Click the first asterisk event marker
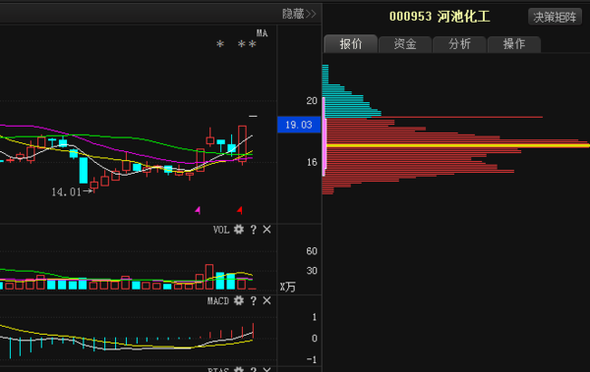Screen dimensions: 590x372 pyautogui.click(x=220, y=44)
